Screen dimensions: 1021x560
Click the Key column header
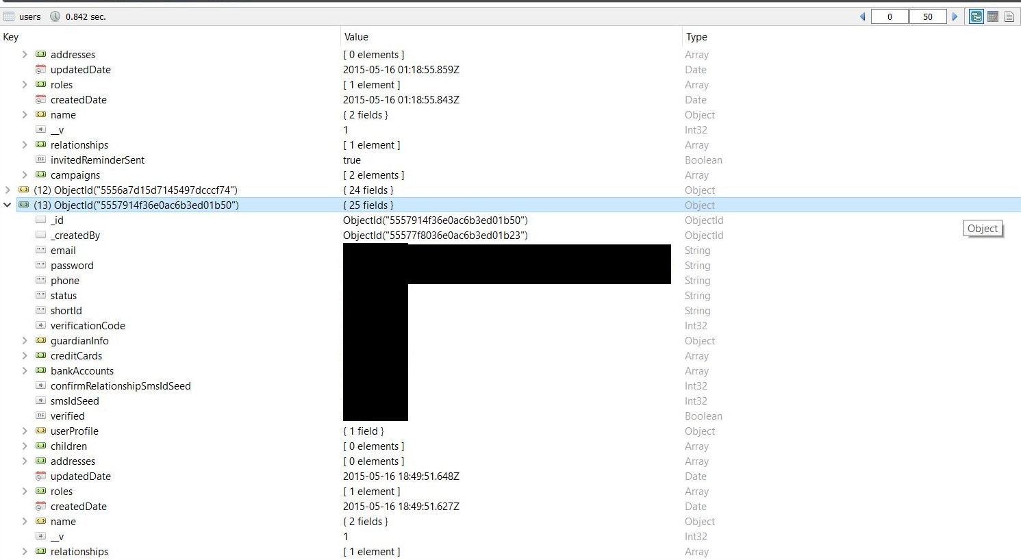tap(11, 37)
